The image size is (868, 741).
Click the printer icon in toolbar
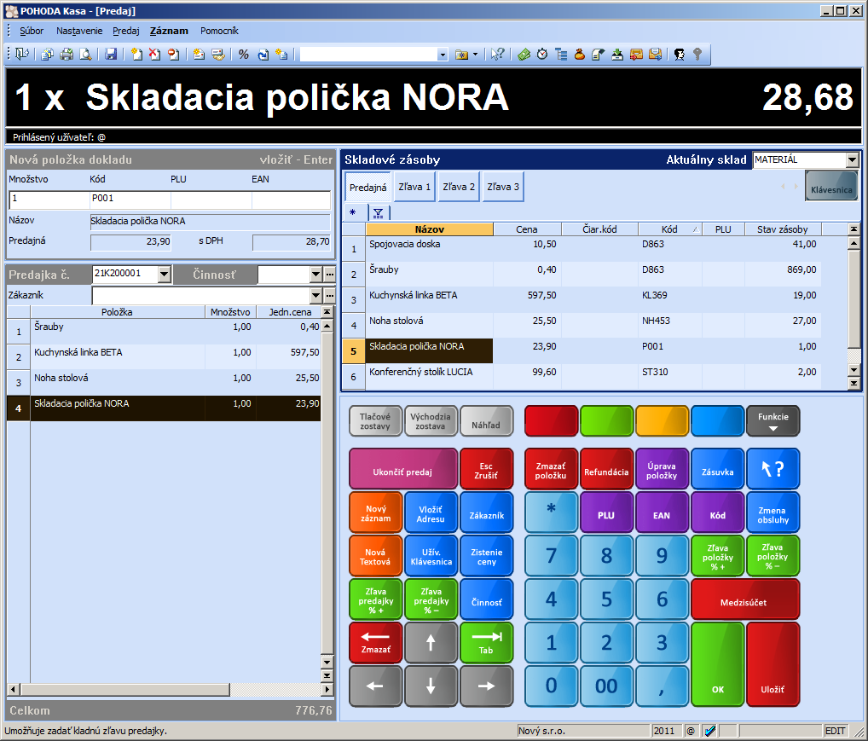(x=67, y=54)
